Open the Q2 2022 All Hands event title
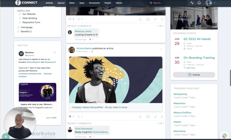The height and width of the screenshot is (140, 231). coord(197,39)
